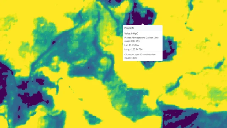This screenshot has width=227, height=128.
Task: Click 'Planet Aboveground Carbon (3m)' layer text
Action: coord(141,38)
